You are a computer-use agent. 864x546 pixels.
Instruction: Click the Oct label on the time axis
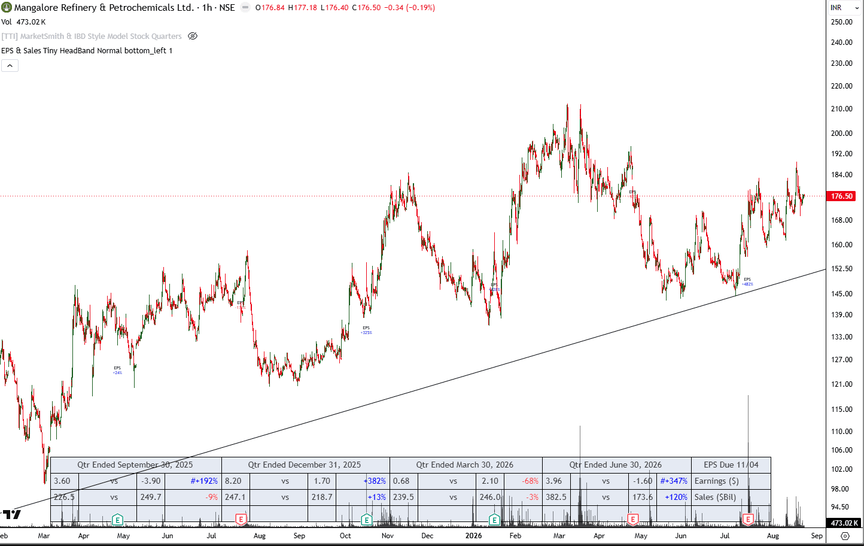coord(345,536)
